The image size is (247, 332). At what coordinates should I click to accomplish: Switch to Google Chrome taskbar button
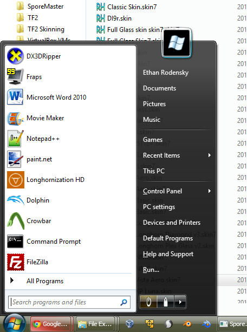coord(50,324)
